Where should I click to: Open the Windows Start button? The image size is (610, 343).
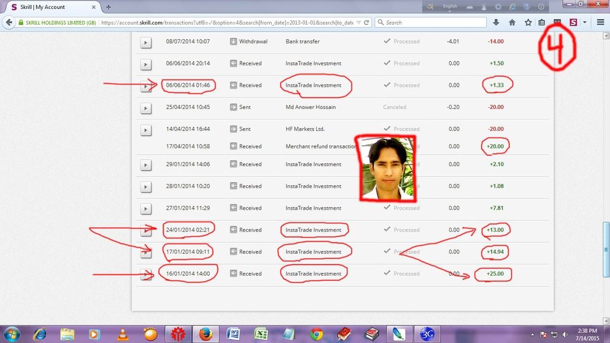11,334
